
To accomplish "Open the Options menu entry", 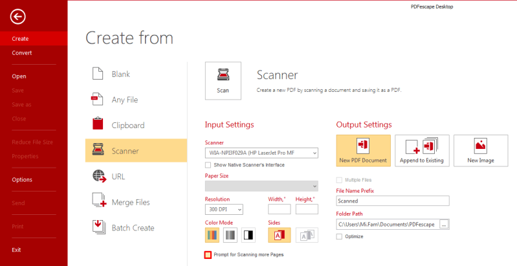I will pos(22,180).
